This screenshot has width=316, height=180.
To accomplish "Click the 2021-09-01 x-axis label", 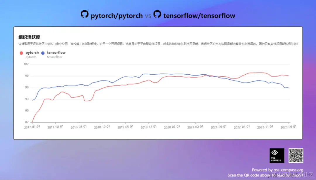I will click(219, 127).
